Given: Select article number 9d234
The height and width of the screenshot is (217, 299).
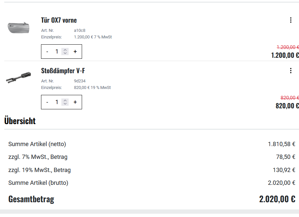Looking at the screenshot, I should click(x=80, y=81).
